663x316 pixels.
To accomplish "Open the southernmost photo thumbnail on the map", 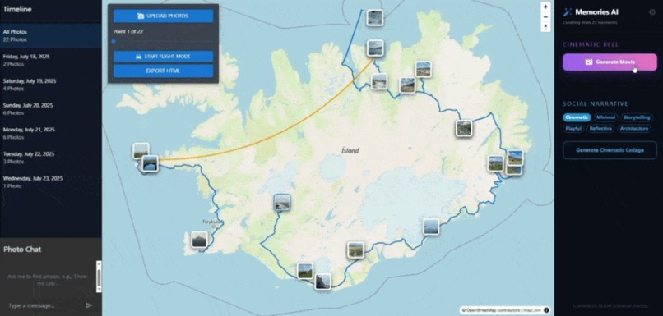I will point(322,281).
